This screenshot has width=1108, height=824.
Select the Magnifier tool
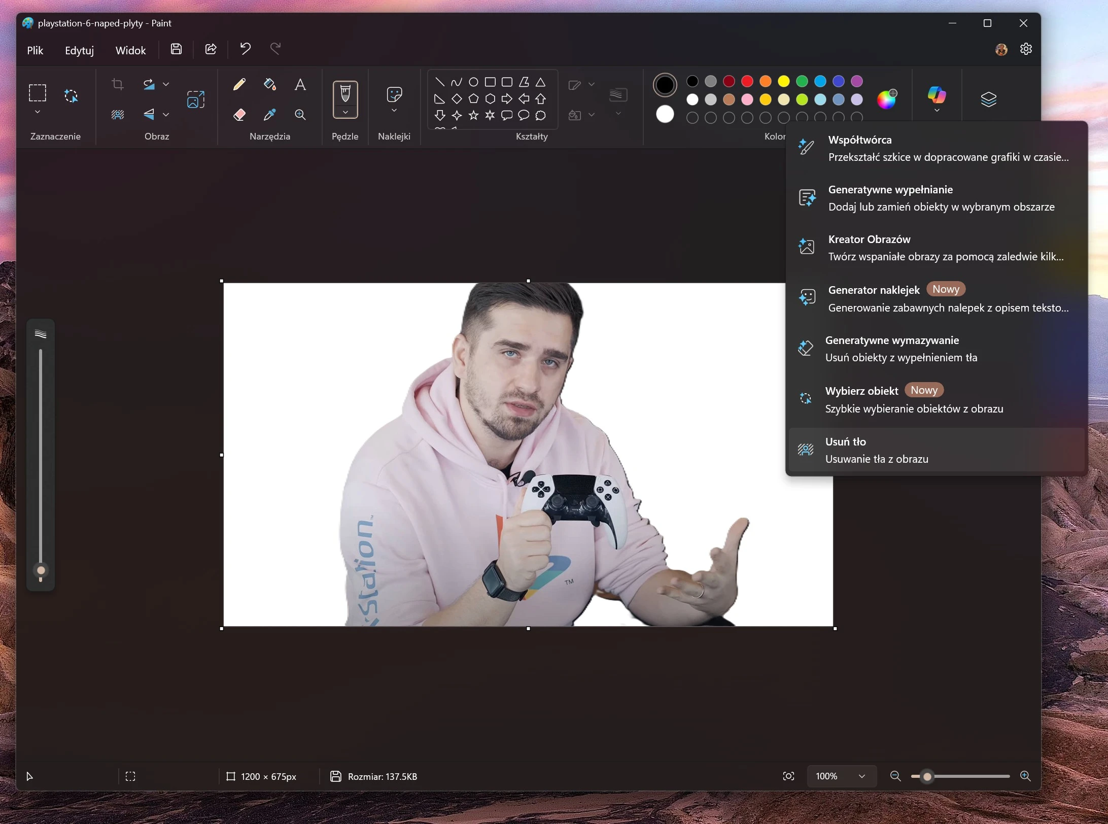pyautogui.click(x=300, y=115)
